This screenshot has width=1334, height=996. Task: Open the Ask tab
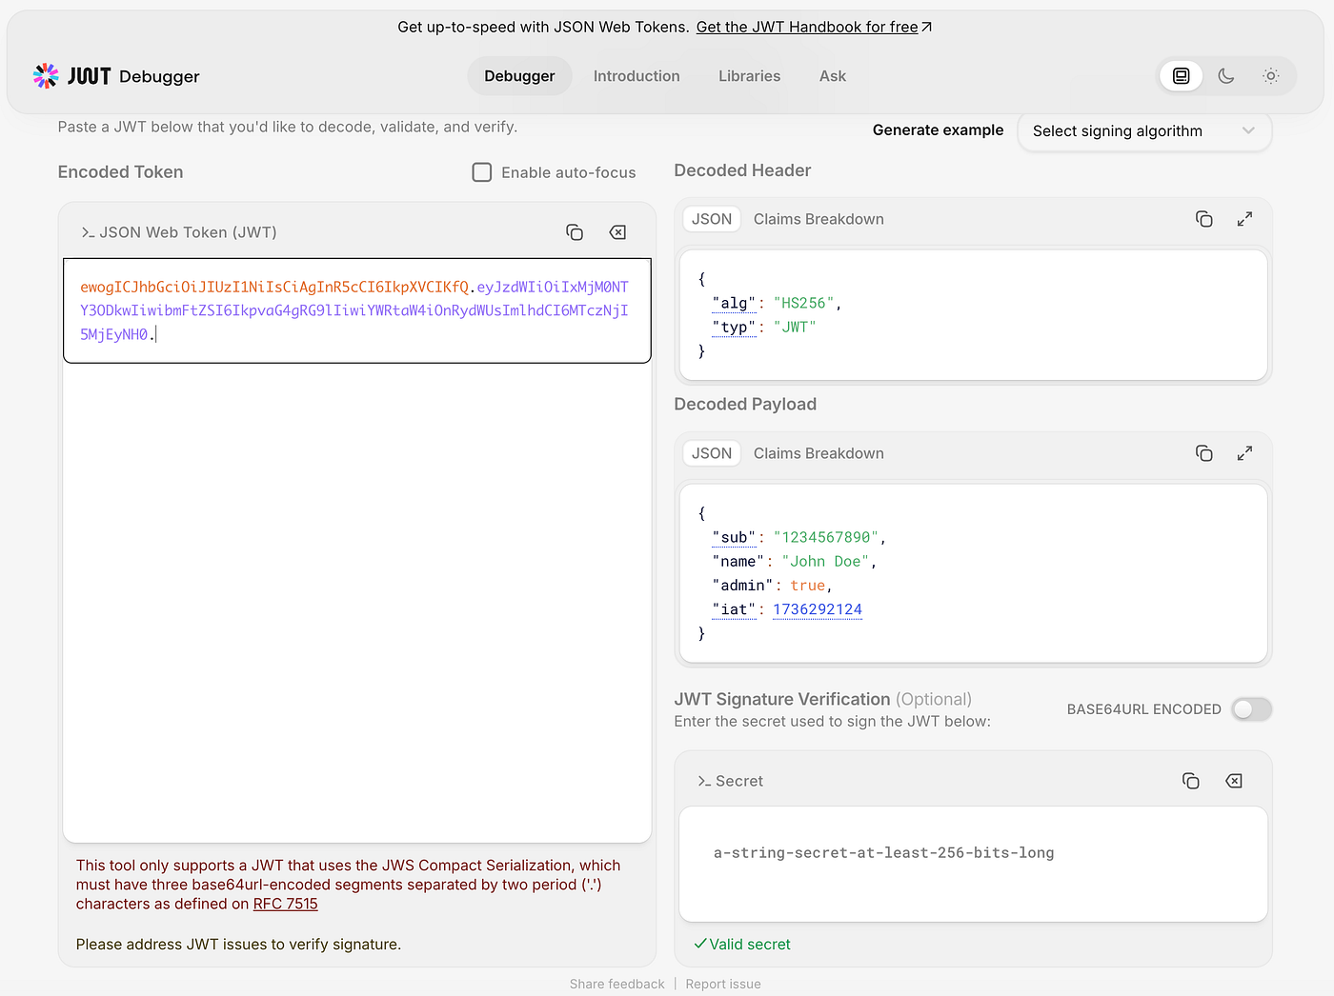click(833, 76)
